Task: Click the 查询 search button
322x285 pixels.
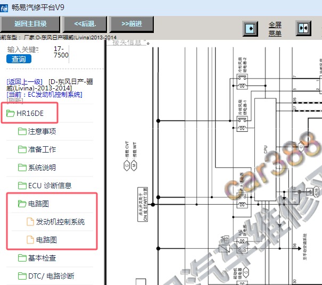Action: [19, 59]
